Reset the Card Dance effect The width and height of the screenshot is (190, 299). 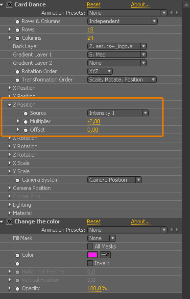pyautogui.click(x=94, y=4)
